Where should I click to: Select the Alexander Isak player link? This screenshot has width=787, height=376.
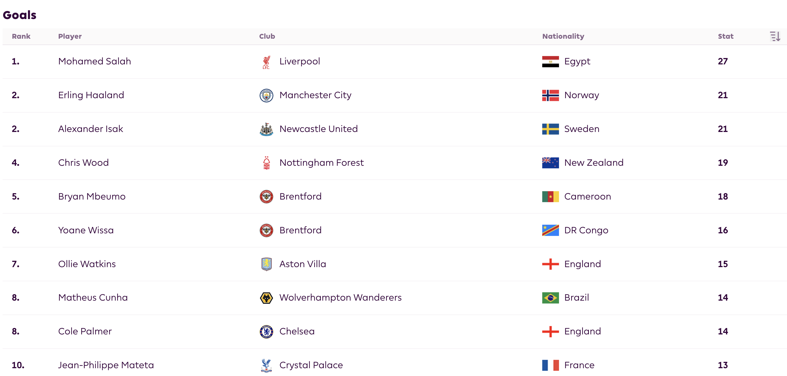pos(91,129)
